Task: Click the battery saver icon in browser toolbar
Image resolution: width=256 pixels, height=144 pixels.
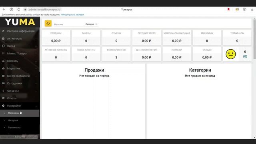Action: coord(237,10)
